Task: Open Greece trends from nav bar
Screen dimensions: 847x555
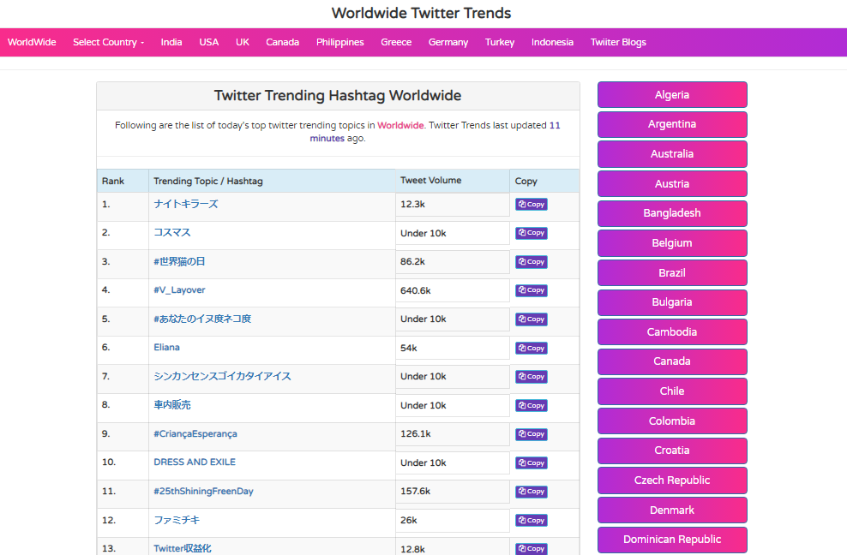Action: (396, 42)
